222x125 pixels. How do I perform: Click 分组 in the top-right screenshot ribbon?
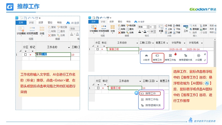coord(113,29)
